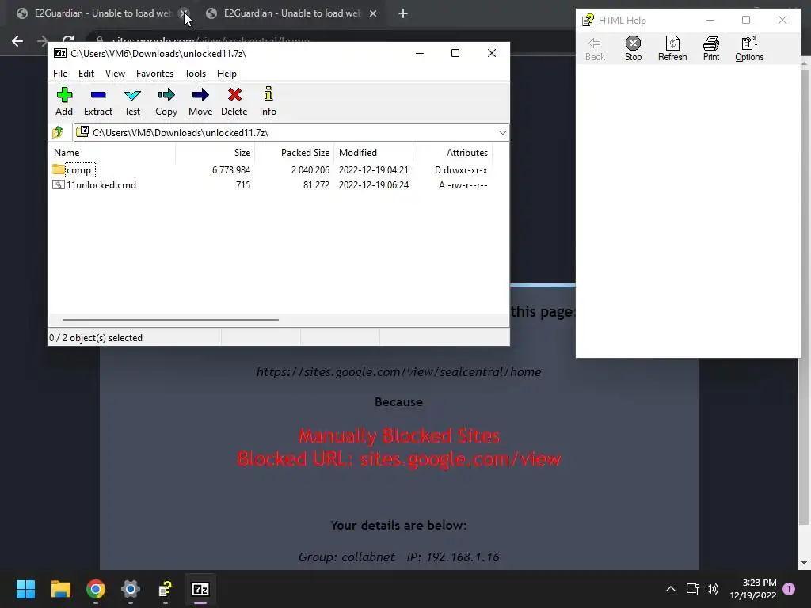Open the Tools menu in 7-Zip
The image size is (811, 608).
click(x=195, y=74)
